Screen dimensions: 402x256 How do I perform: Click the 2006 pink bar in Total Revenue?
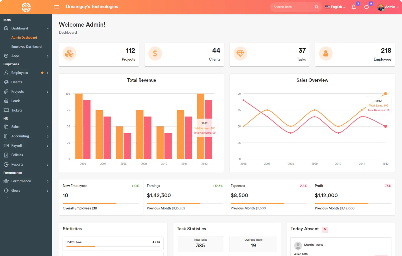coord(87,130)
